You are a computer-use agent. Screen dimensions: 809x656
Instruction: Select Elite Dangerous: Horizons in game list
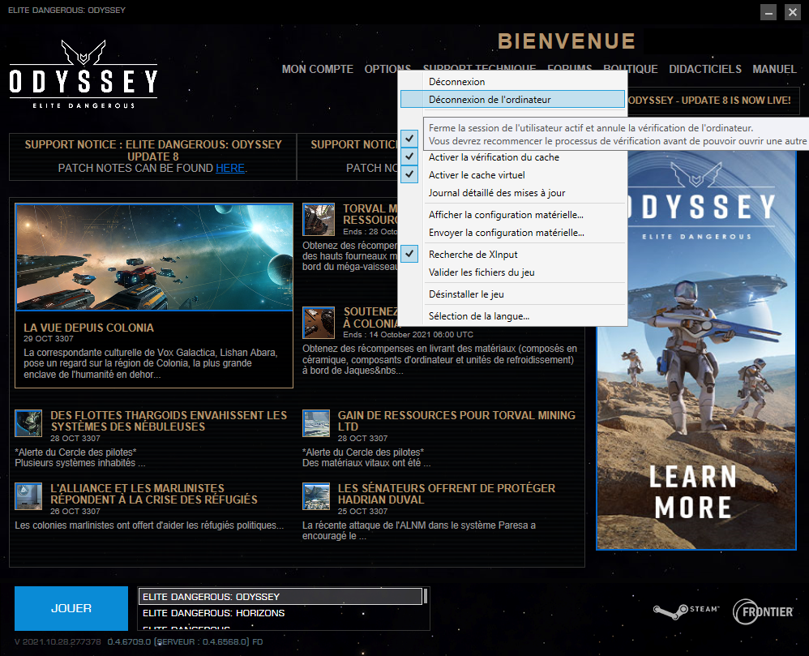(280, 613)
